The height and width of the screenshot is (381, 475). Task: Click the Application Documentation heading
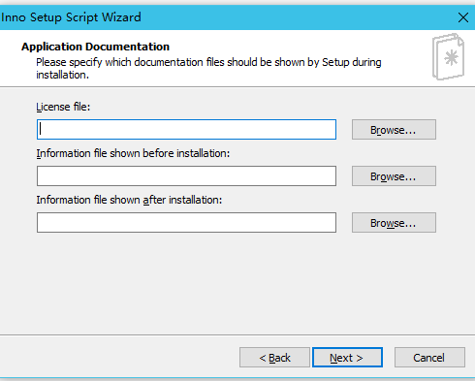(95, 47)
